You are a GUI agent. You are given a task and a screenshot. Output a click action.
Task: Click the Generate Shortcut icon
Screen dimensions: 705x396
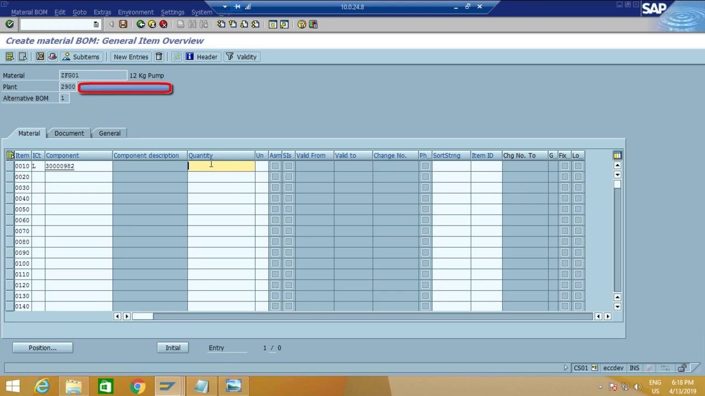pyautogui.click(x=284, y=24)
